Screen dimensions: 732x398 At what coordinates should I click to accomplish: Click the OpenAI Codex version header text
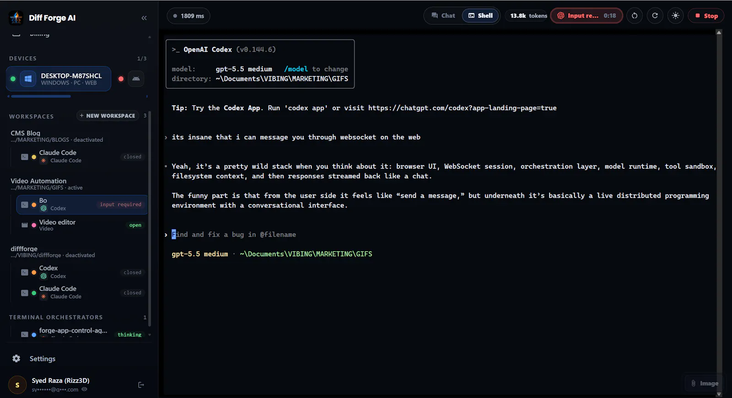click(x=224, y=49)
